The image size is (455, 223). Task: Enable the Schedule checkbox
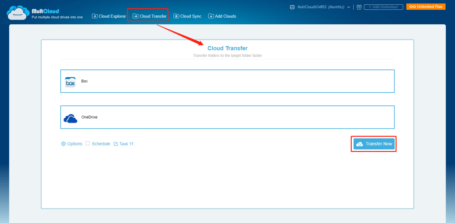(x=87, y=143)
